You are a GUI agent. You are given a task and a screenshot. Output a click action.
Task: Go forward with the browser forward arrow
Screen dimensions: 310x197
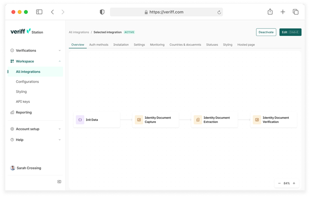click(x=63, y=12)
